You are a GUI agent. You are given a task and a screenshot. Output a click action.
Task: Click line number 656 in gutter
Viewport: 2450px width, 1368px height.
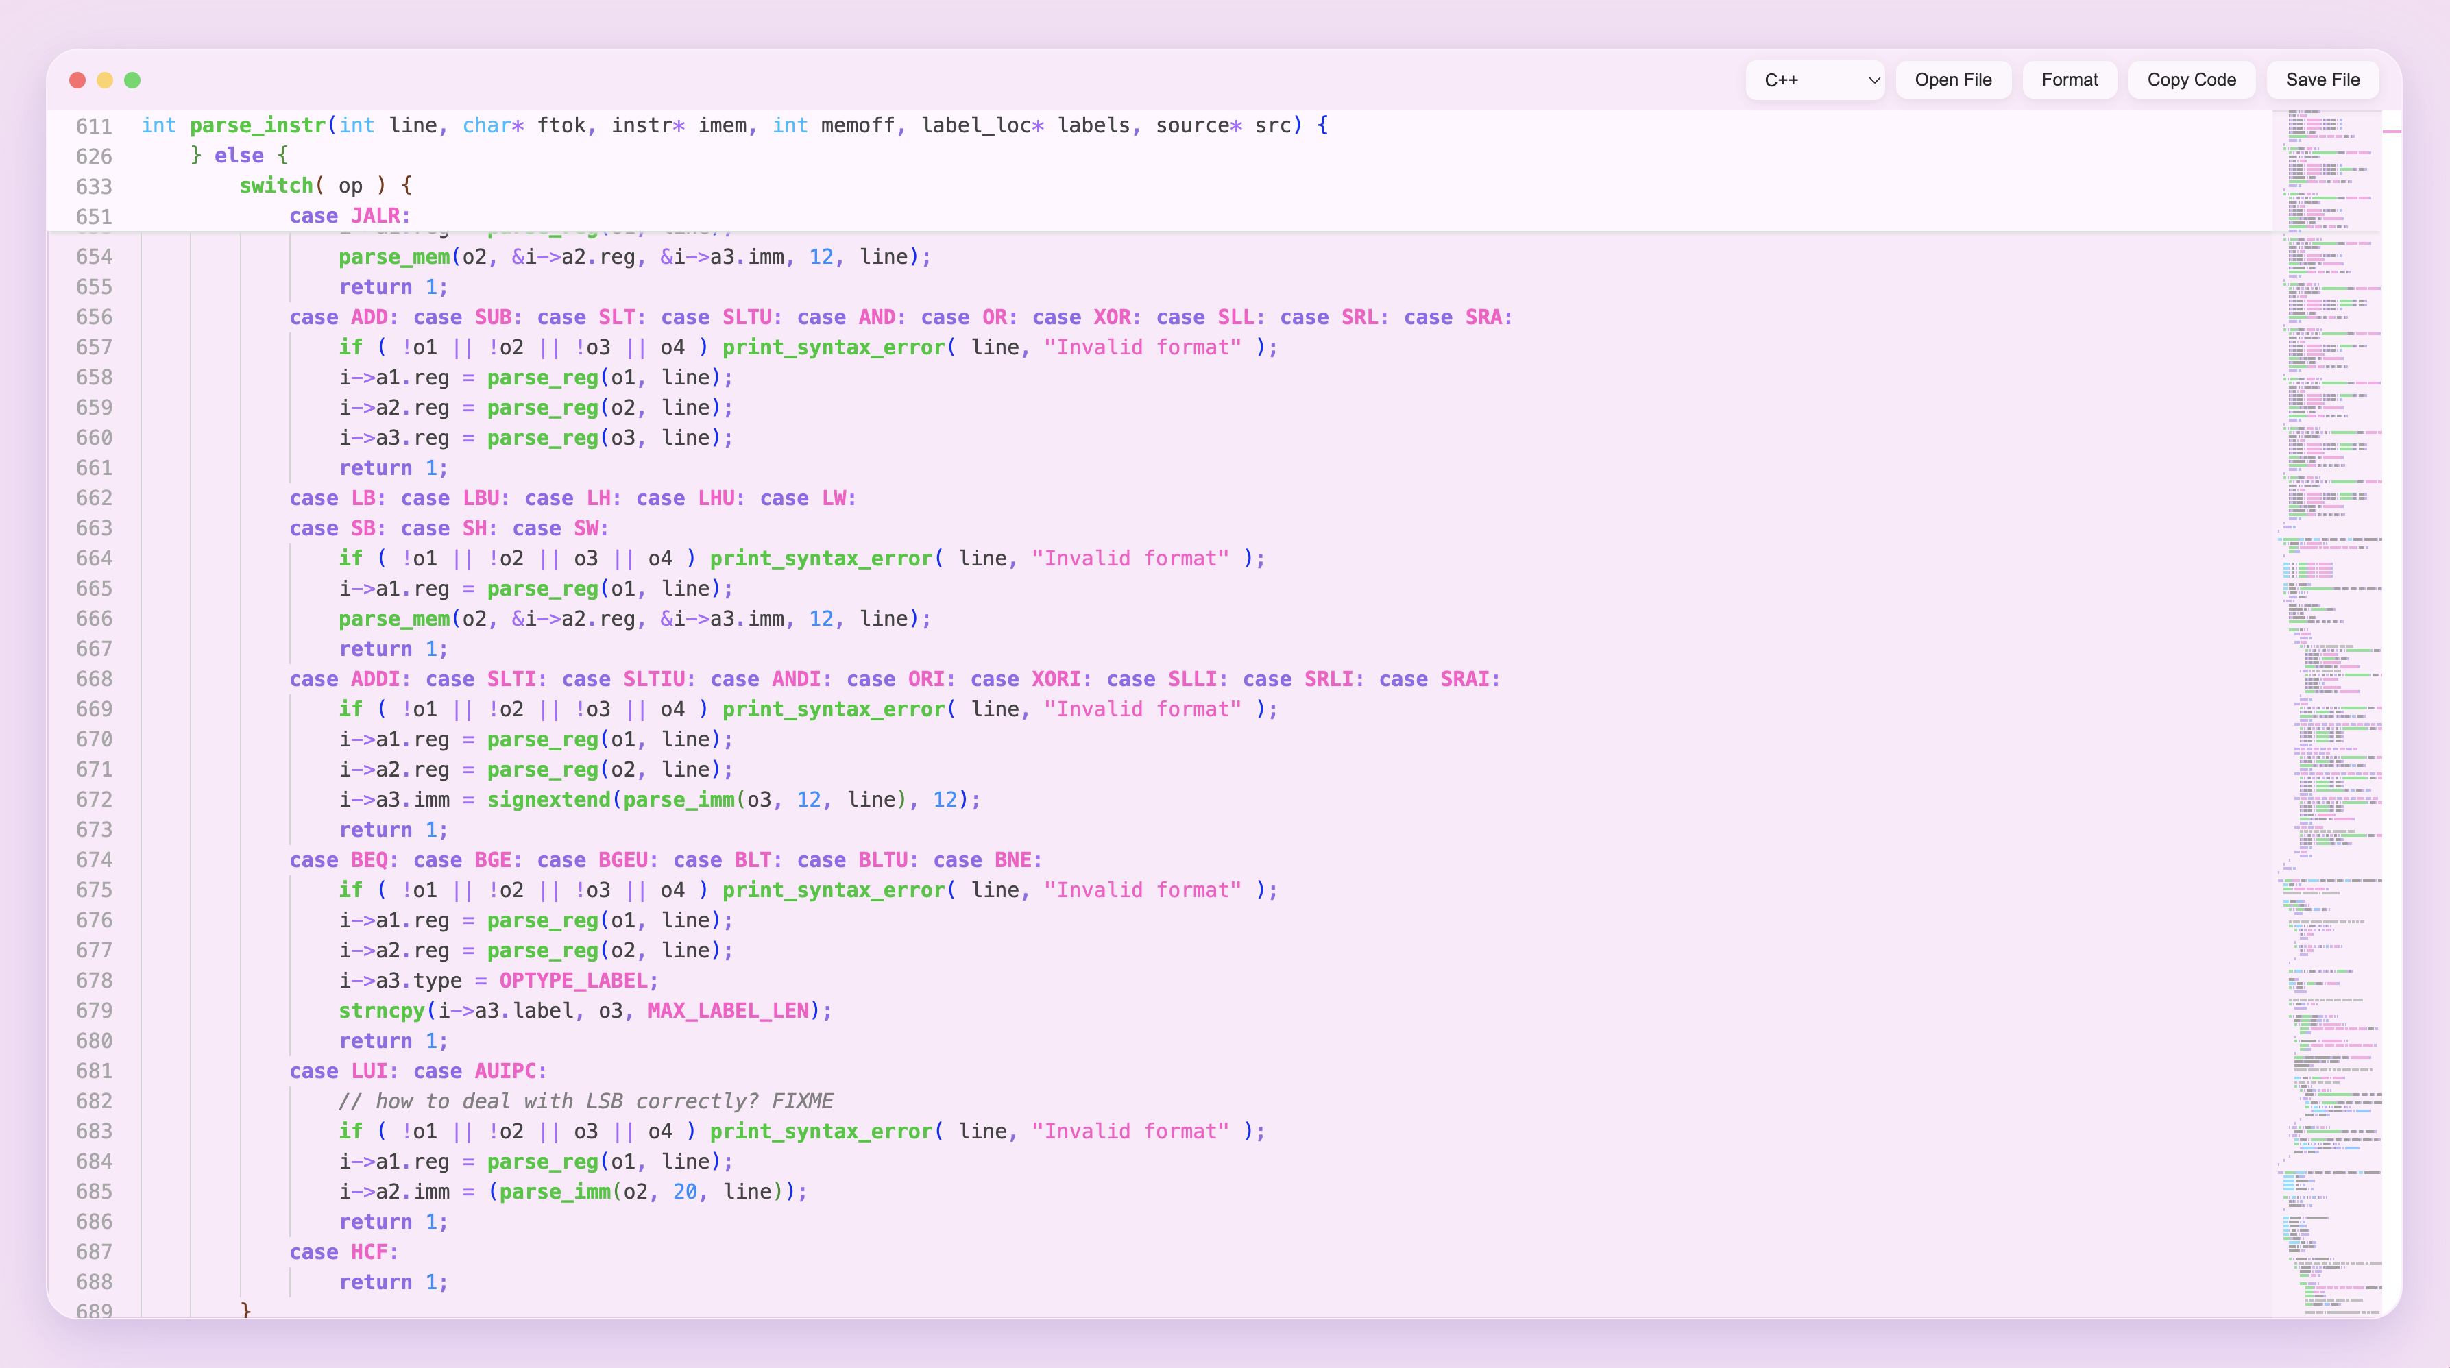coord(94,317)
